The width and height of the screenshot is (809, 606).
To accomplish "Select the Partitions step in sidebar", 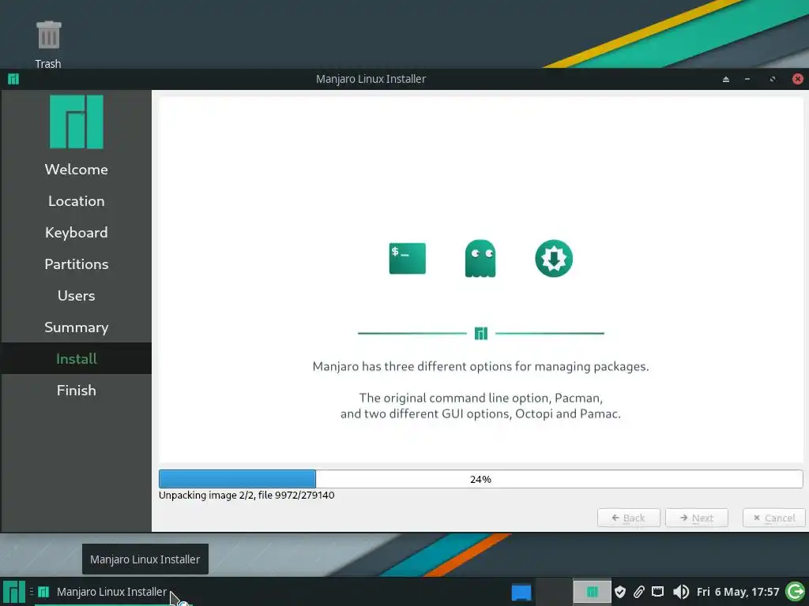I will [x=77, y=264].
